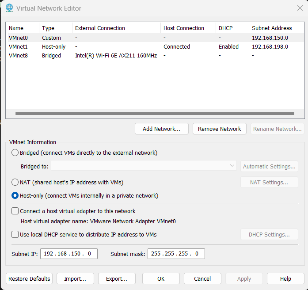Screen dimensions: 308x290
Task: Choose the Host-only radio option
Action: [x=15, y=195]
